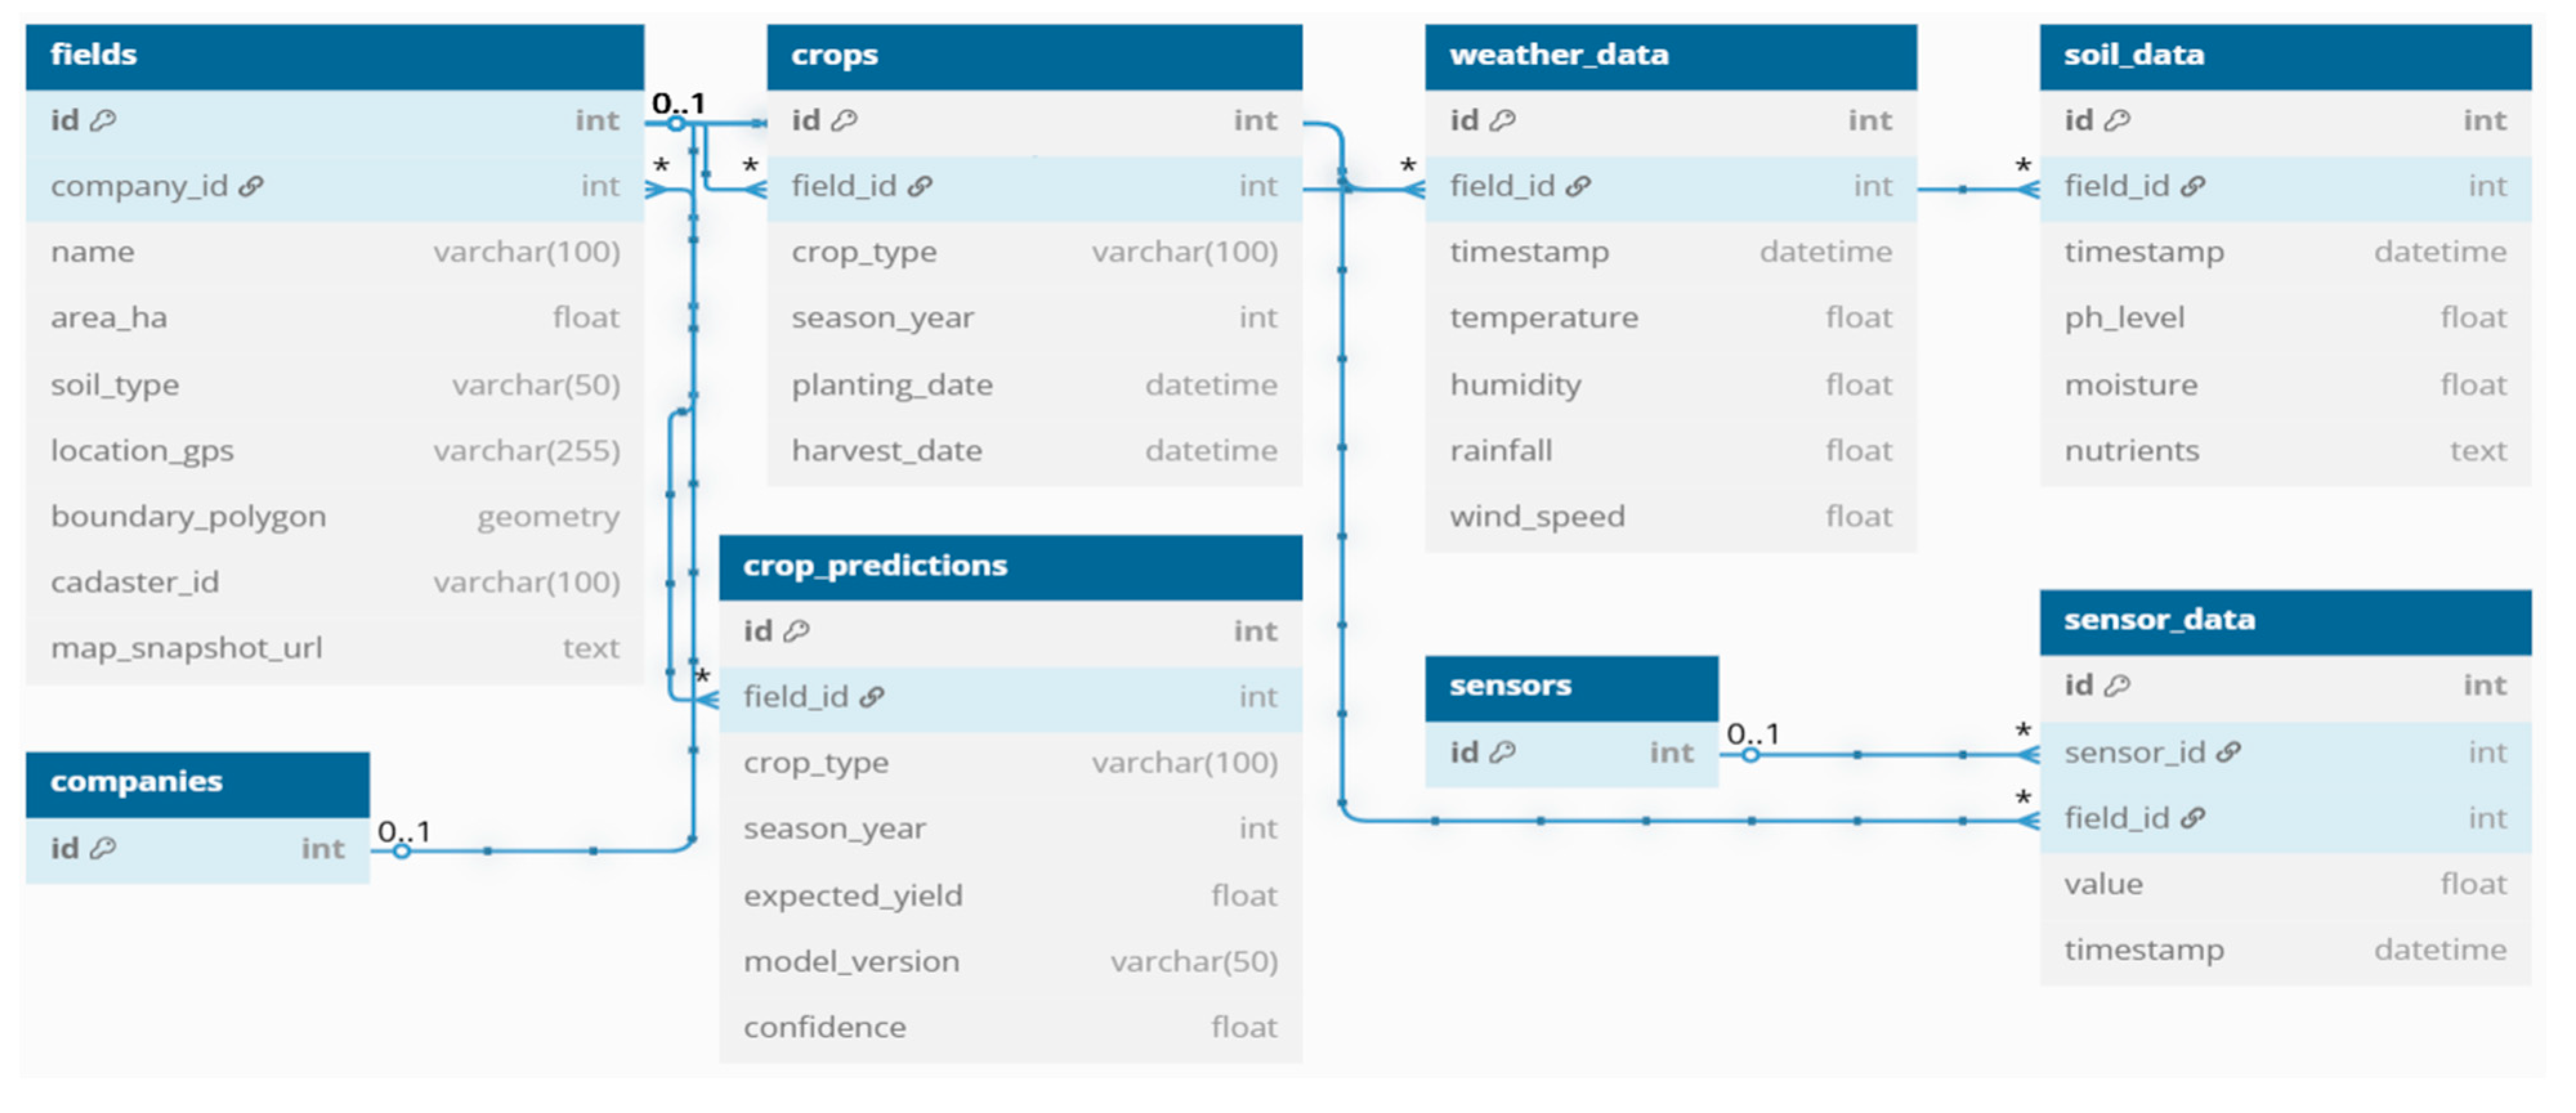Click the wind_speed row in weather_data
Image resolution: width=2576 pixels, height=1113 pixels.
pyautogui.click(x=1670, y=517)
